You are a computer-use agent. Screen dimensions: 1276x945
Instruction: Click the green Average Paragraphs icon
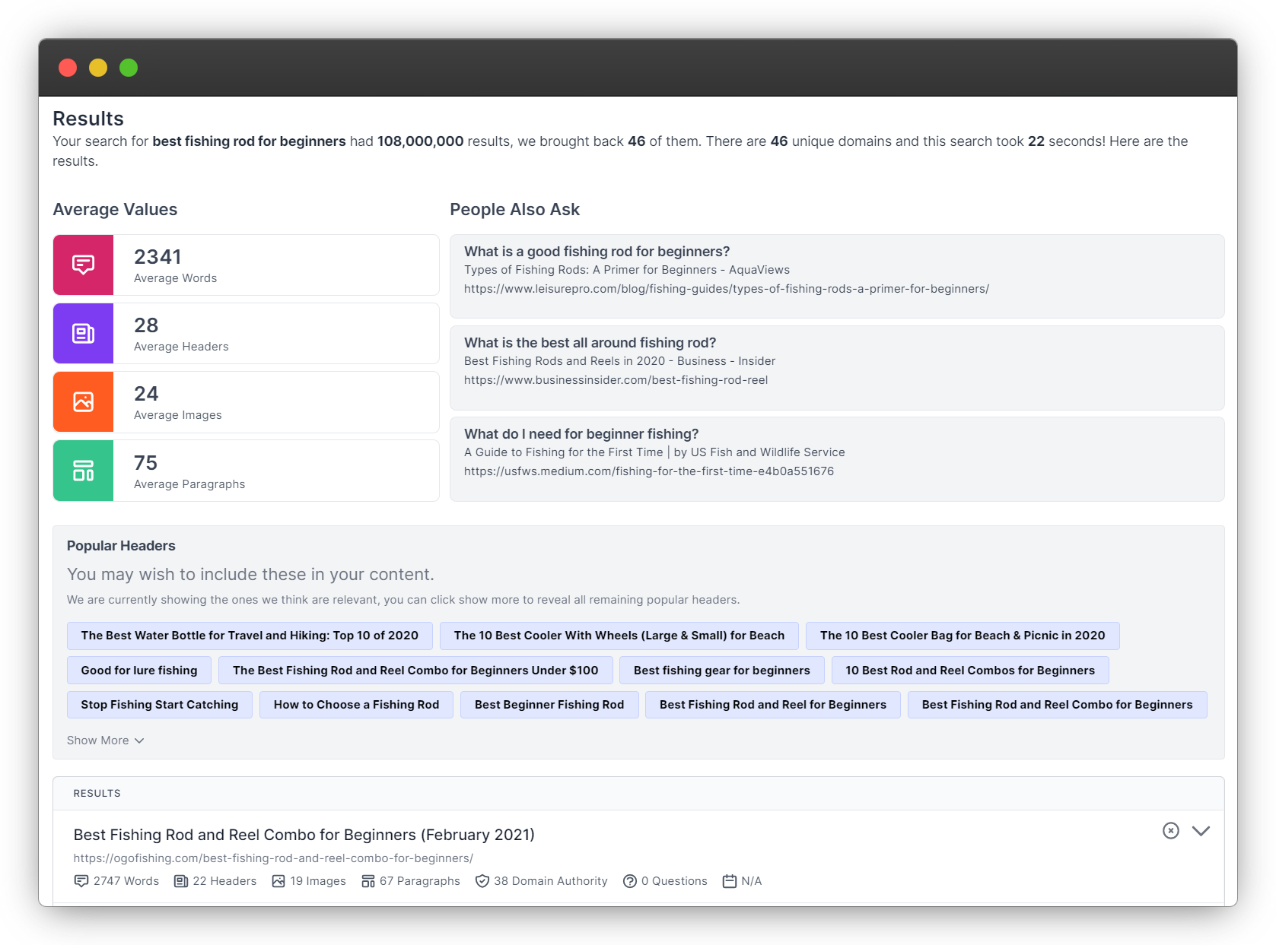(x=83, y=470)
